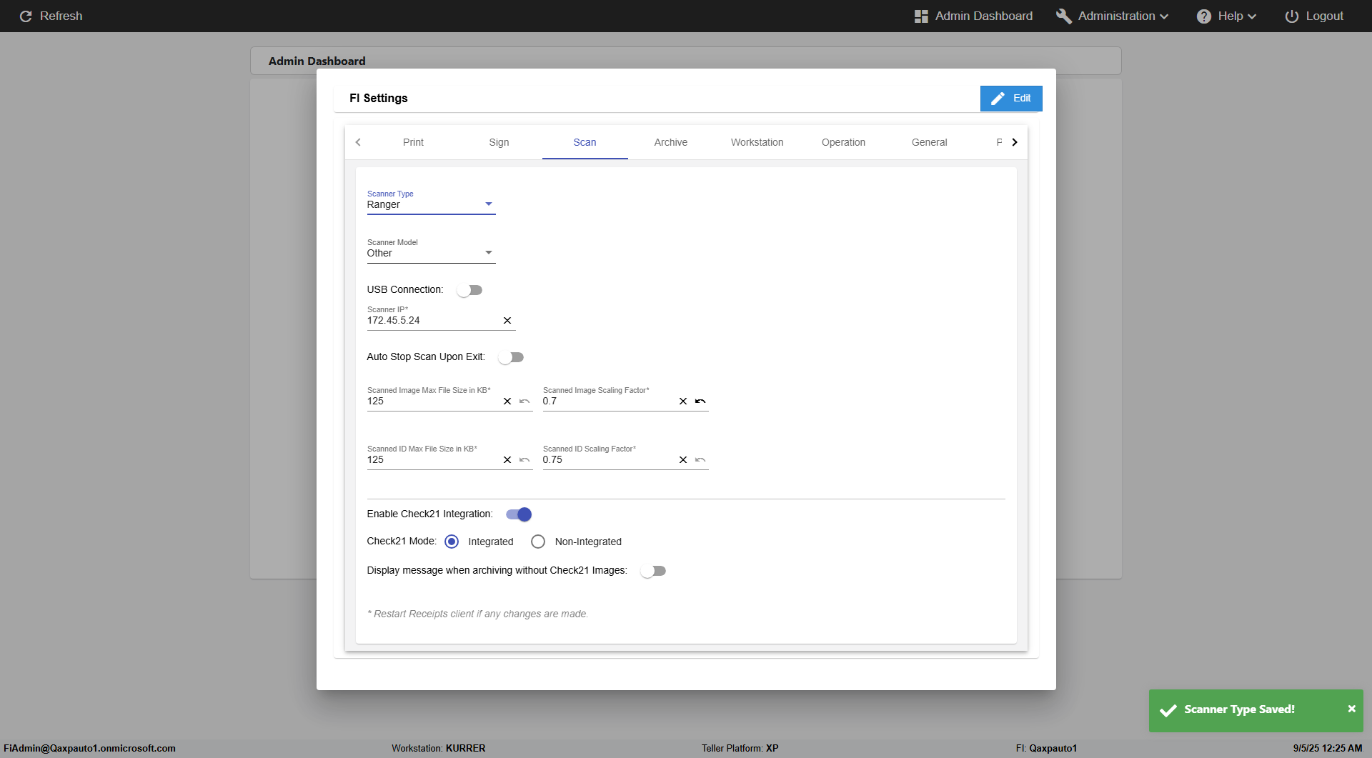Viewport: 1372px width, 758px height.
Task: Clear the Scanned ID Scaling Factor value
Action: (x=683, y=460)
